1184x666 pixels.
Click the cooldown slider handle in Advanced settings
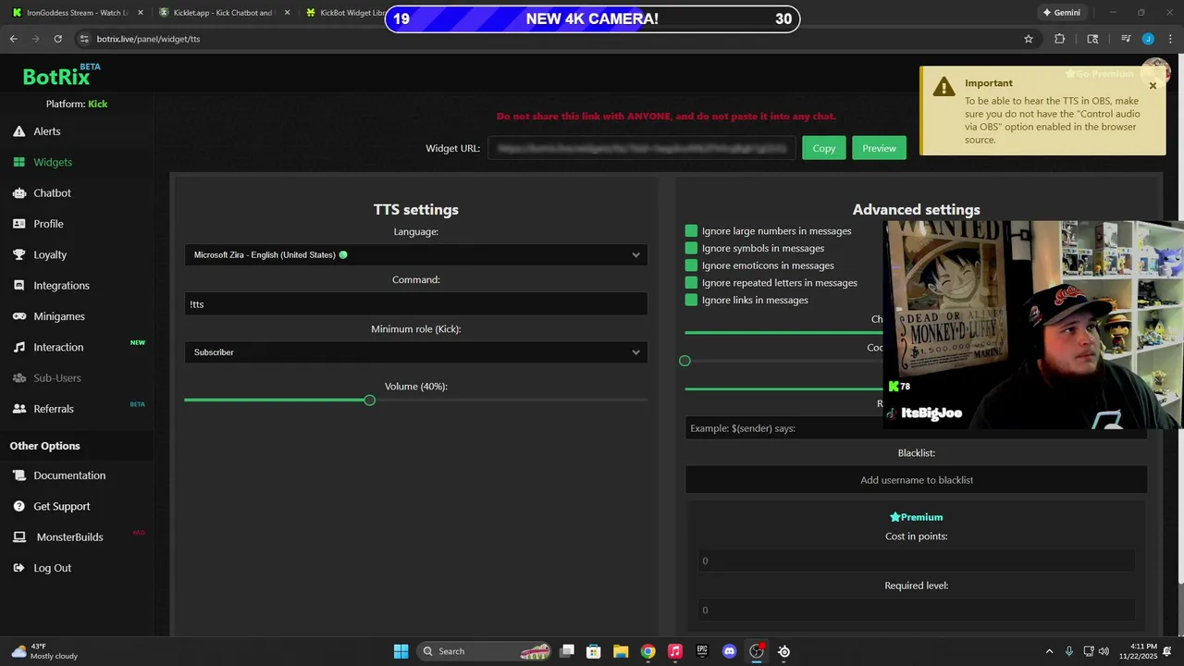684,361
